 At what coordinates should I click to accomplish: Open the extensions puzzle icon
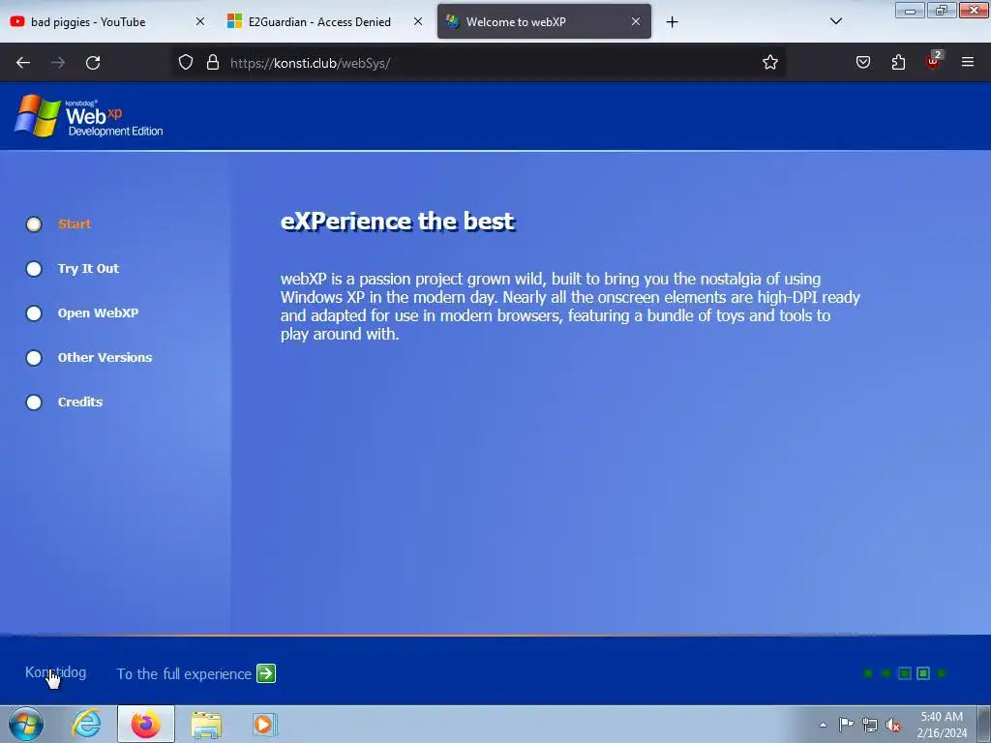(898, 63)
